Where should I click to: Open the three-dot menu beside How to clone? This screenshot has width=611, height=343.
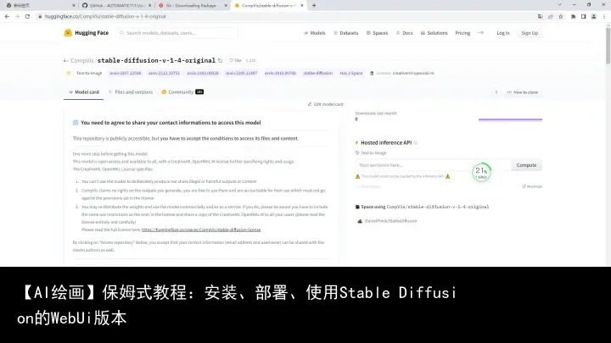[496, 92]
